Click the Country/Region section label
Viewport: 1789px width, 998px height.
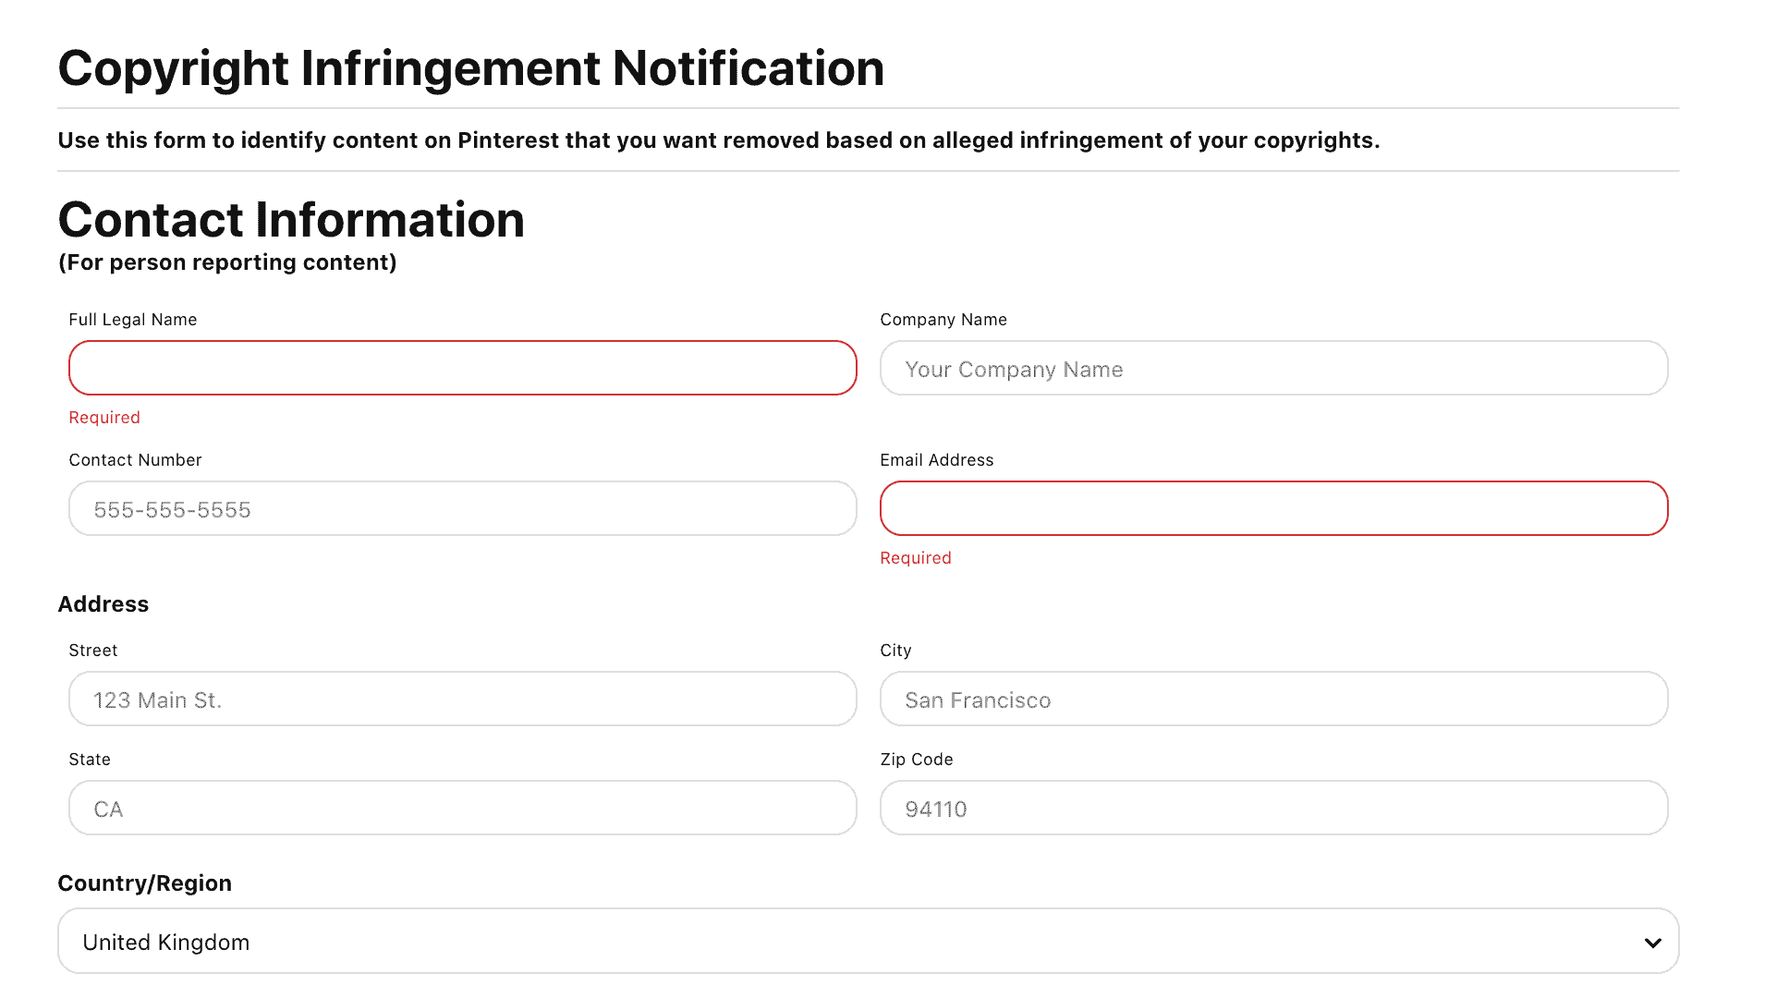tap(145, 883)
